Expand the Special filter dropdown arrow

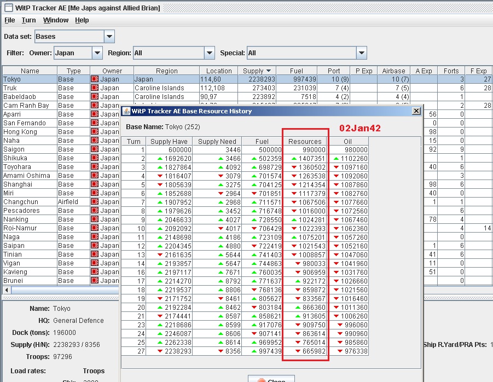pyautogui.click(x=361, y=53)
